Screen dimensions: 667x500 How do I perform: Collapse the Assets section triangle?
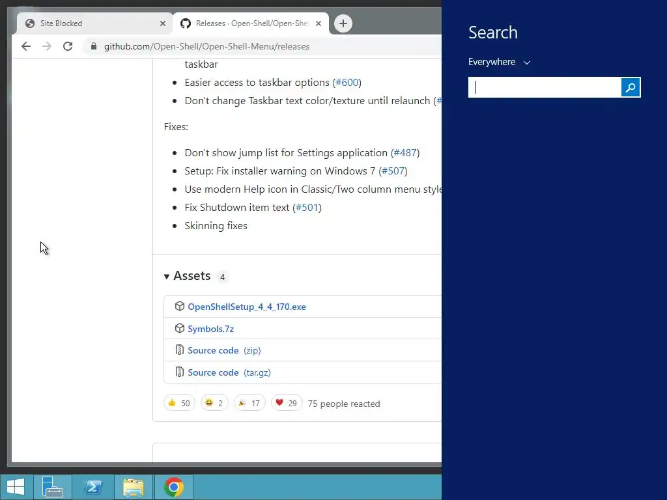click(167, 277)
